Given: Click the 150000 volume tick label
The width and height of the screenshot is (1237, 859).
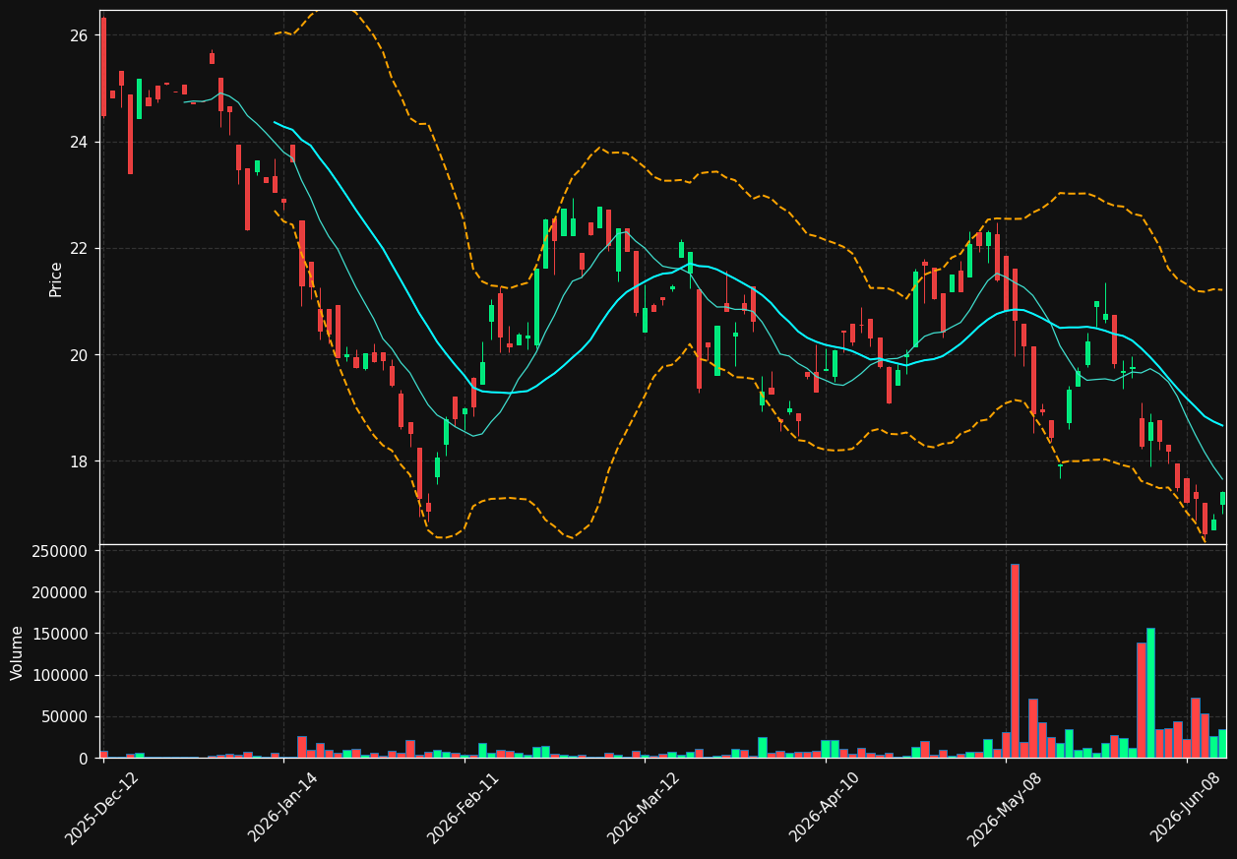Looking at the screenshot, I should click(61, 634).
